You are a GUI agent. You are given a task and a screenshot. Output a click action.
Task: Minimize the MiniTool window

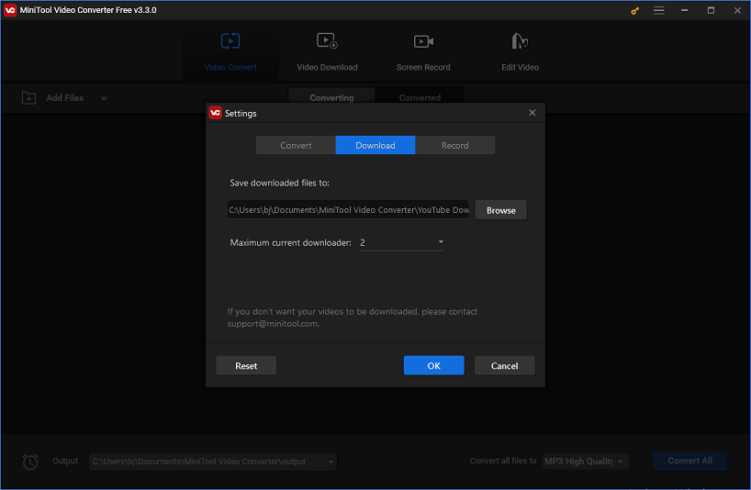pos(684,10)
